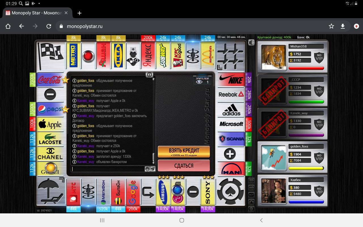Select the Reebok property tile

[x=231, y=94]
